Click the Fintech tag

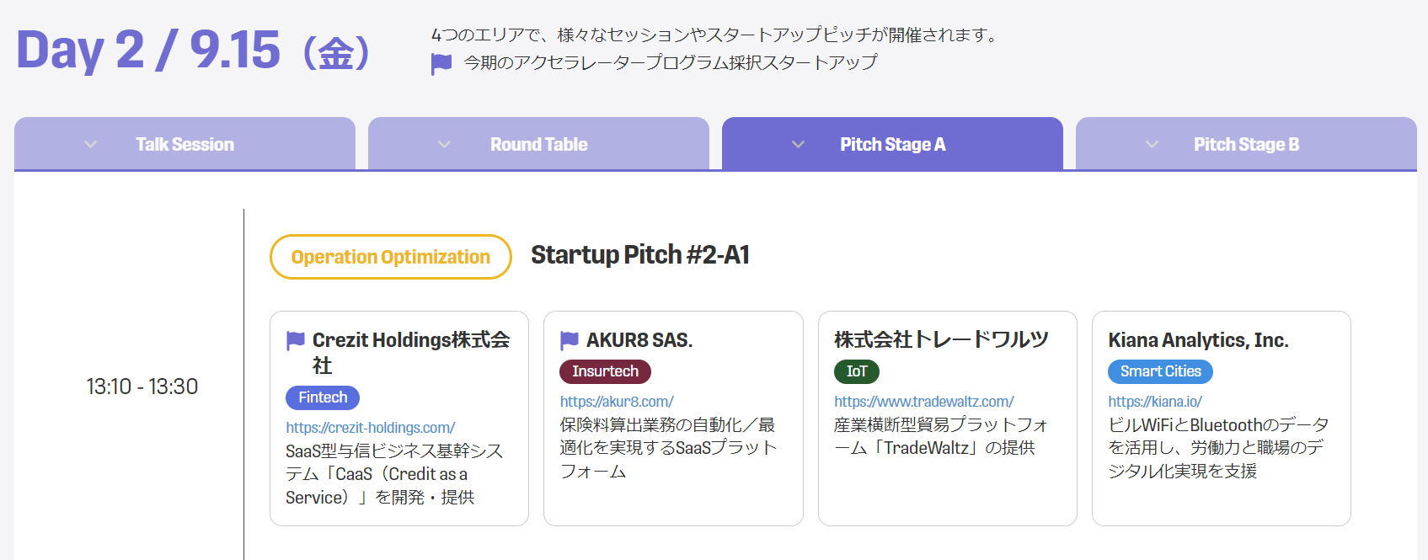pos(323,397)
